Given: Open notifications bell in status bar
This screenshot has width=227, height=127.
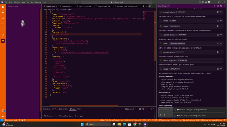Looking at the screenshot, I should pyautogui.click(x=224, y=120).
